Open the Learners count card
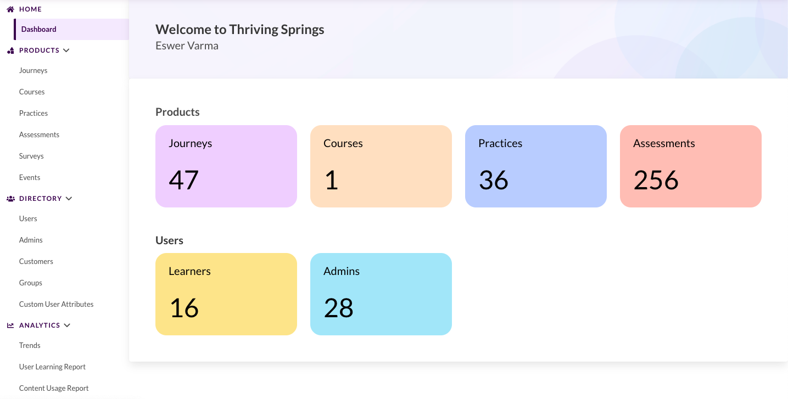Image resolution: width=788 pixels, height=399 pixels. [x=226, y=294]
